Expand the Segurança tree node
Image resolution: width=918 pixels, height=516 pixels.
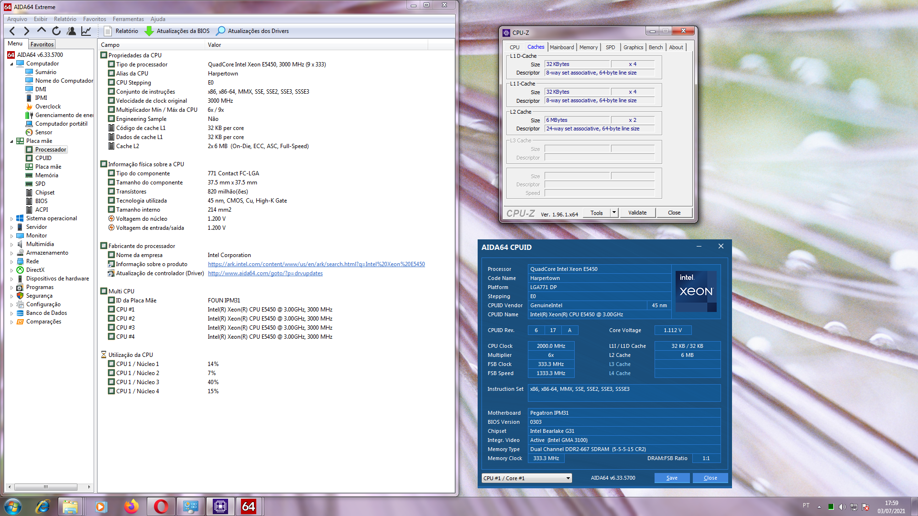coord(11,296)
